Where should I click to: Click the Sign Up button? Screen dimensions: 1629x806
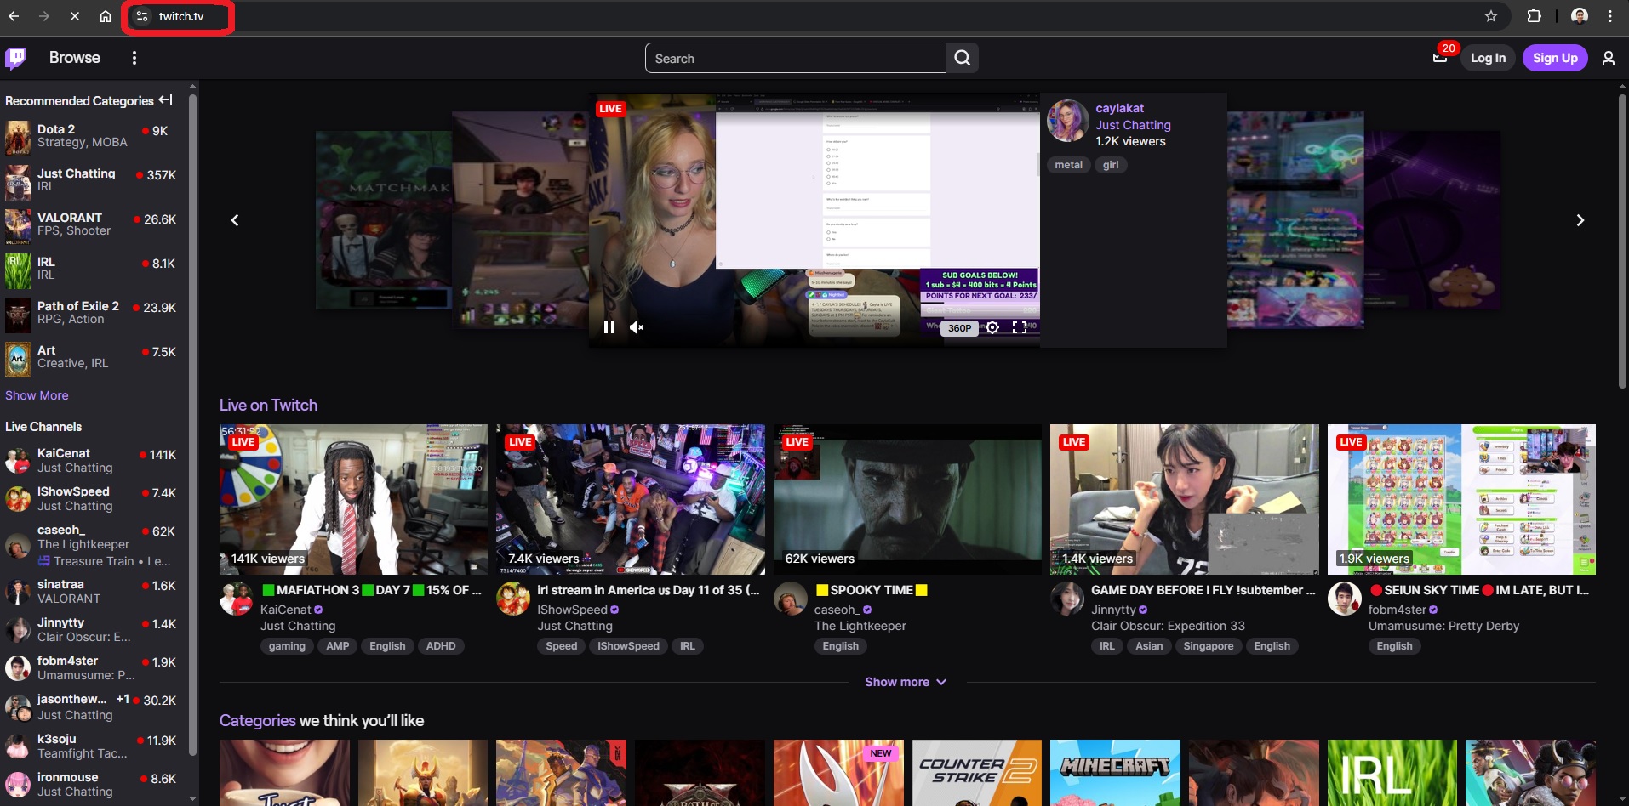coord(1555,58)
